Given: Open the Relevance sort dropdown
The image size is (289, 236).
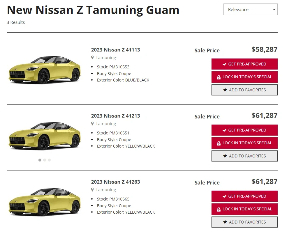Looking at the screenshot, I should (250, 9).
